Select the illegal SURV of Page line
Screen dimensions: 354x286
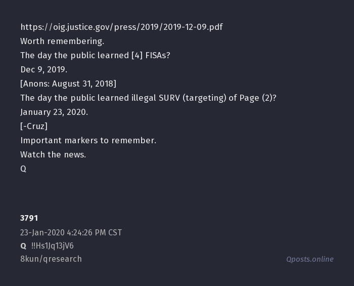[x=148, y=98]
